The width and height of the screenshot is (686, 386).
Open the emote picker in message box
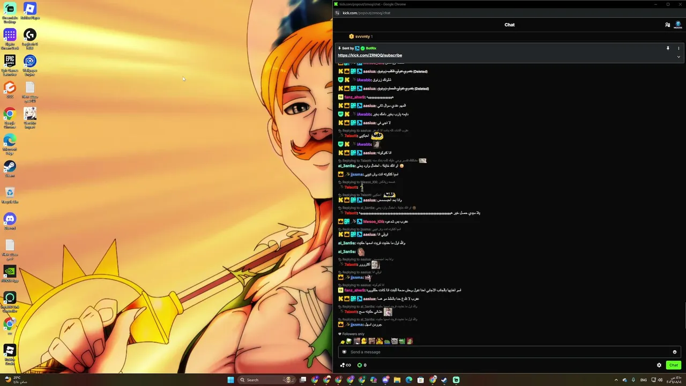coord(675,352)
